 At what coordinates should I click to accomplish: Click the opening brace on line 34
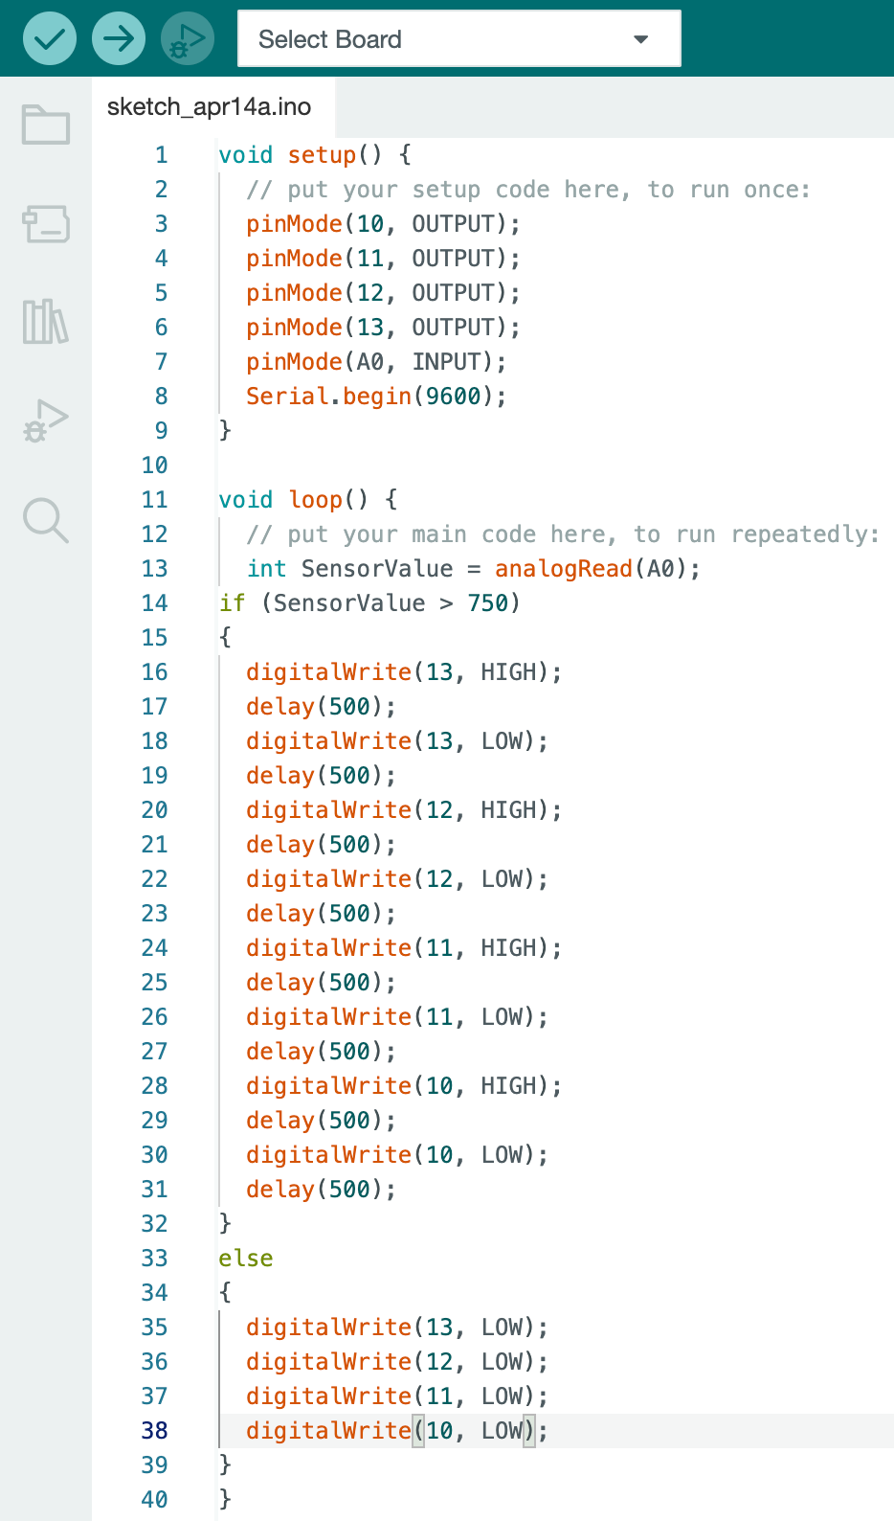click(x=225, y=1293)
